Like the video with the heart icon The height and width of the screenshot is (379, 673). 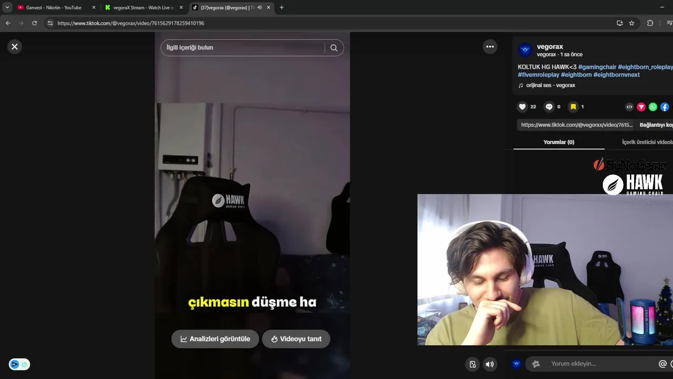pyautogui.click(x=522, y=107)
